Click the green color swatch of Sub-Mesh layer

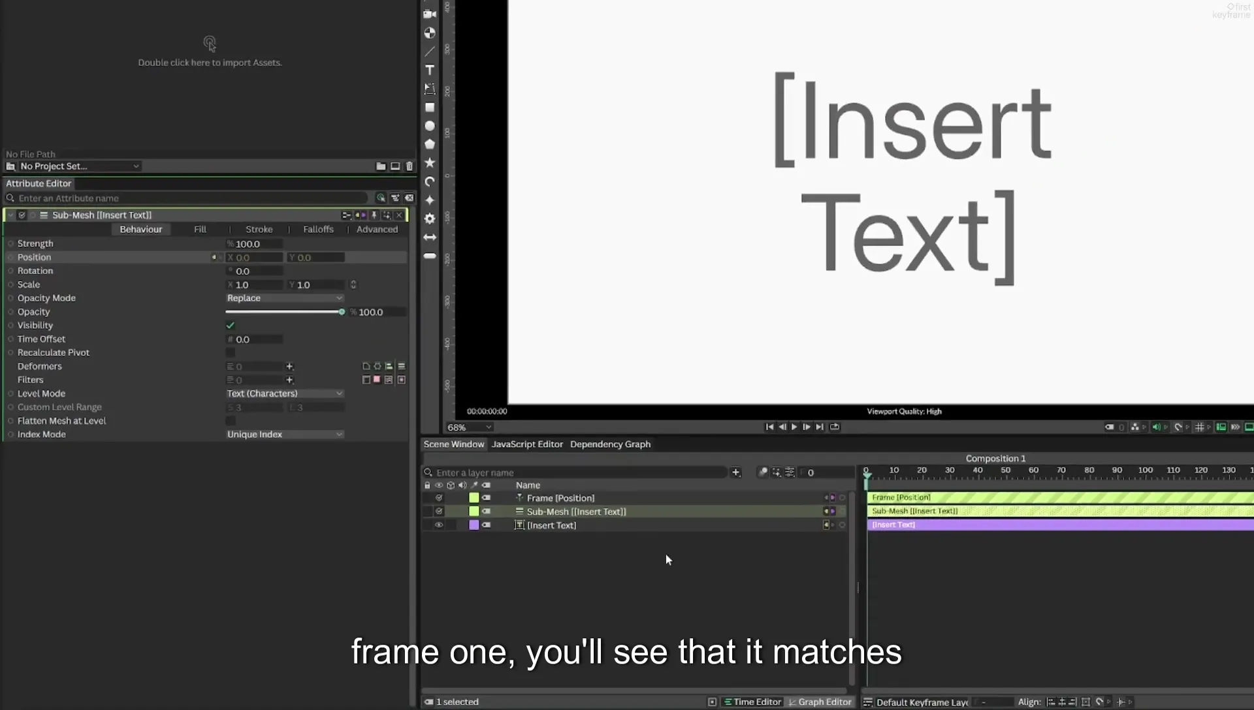point(474,512)
